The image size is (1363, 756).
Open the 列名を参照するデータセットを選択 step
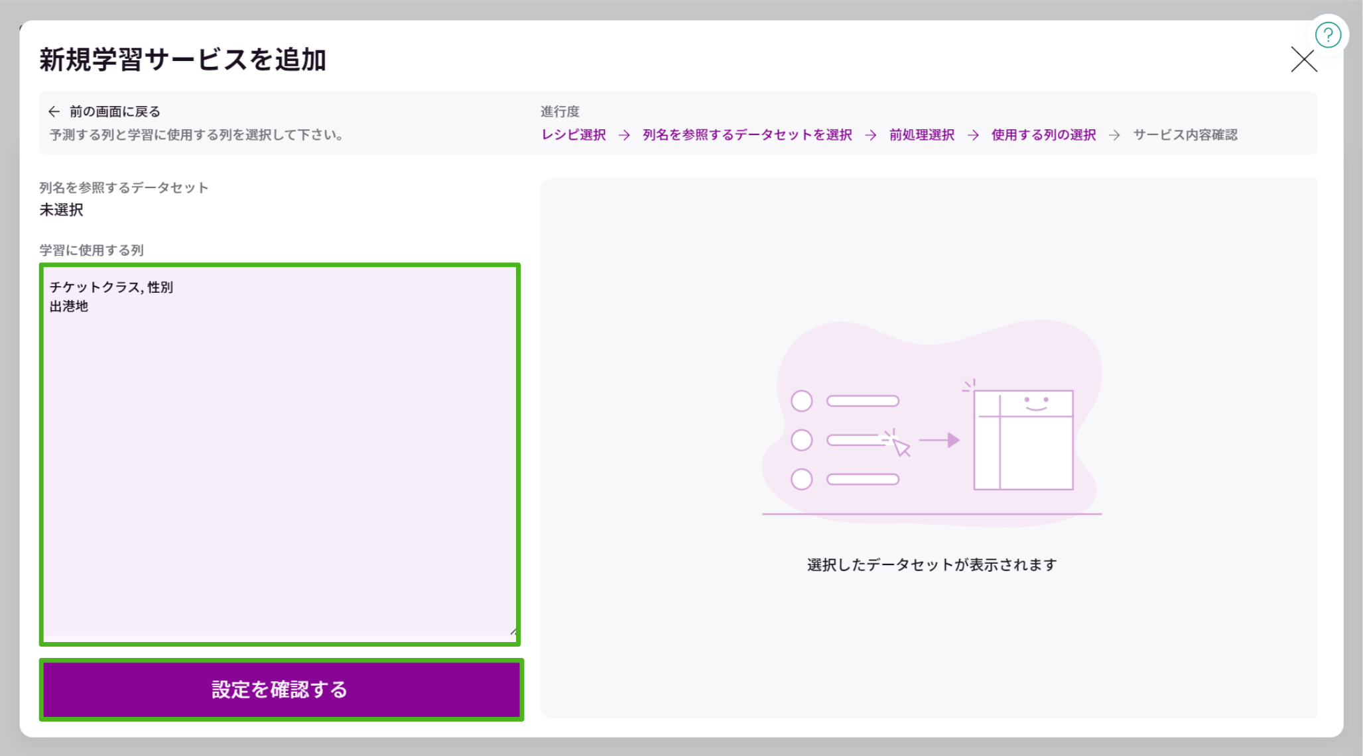click(x=746, y=135)
